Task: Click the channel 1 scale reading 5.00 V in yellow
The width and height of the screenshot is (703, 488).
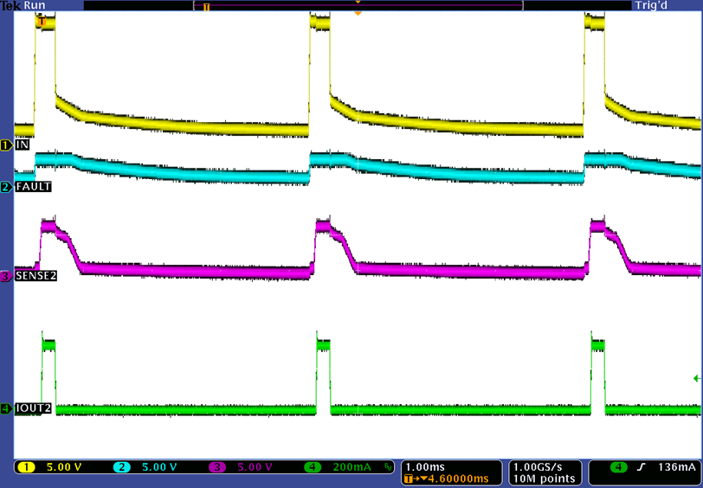Action: tap(64, 467)
